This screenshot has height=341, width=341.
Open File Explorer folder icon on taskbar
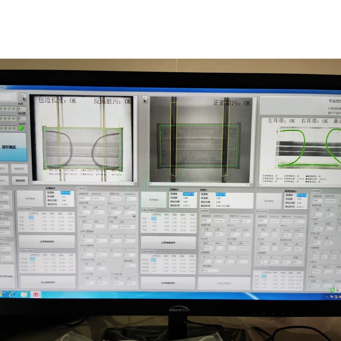point(24,294)
